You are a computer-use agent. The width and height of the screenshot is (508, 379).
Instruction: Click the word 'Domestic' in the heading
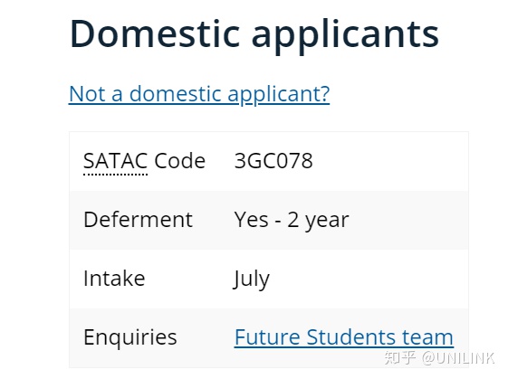(155, 33)
